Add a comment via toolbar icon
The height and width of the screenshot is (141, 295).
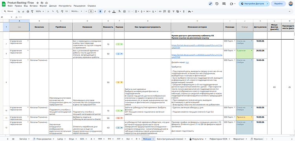point(165,11)
